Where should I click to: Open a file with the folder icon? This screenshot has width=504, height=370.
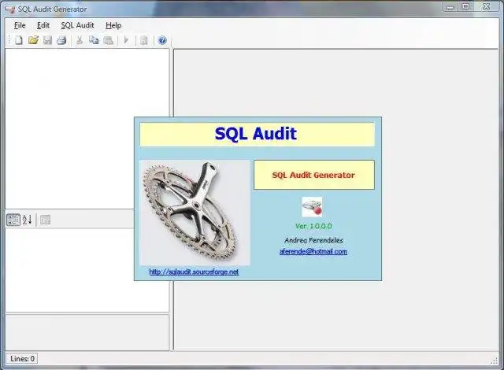click(33, 40)
